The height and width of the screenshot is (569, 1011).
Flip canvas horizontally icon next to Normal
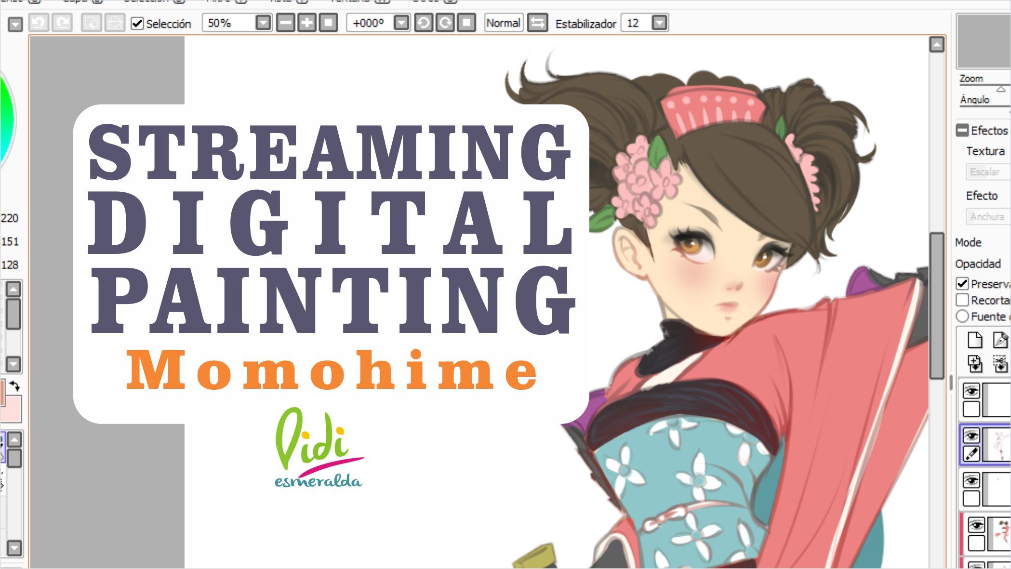point(537,23)
